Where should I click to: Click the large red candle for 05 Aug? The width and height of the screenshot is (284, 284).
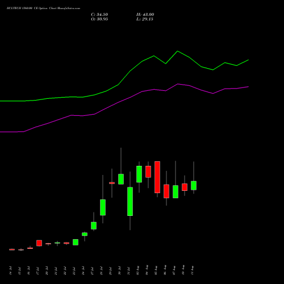click(x=157, y=177)
